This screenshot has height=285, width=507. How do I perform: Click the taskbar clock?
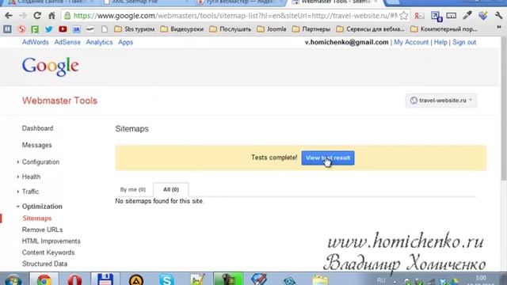481,280
